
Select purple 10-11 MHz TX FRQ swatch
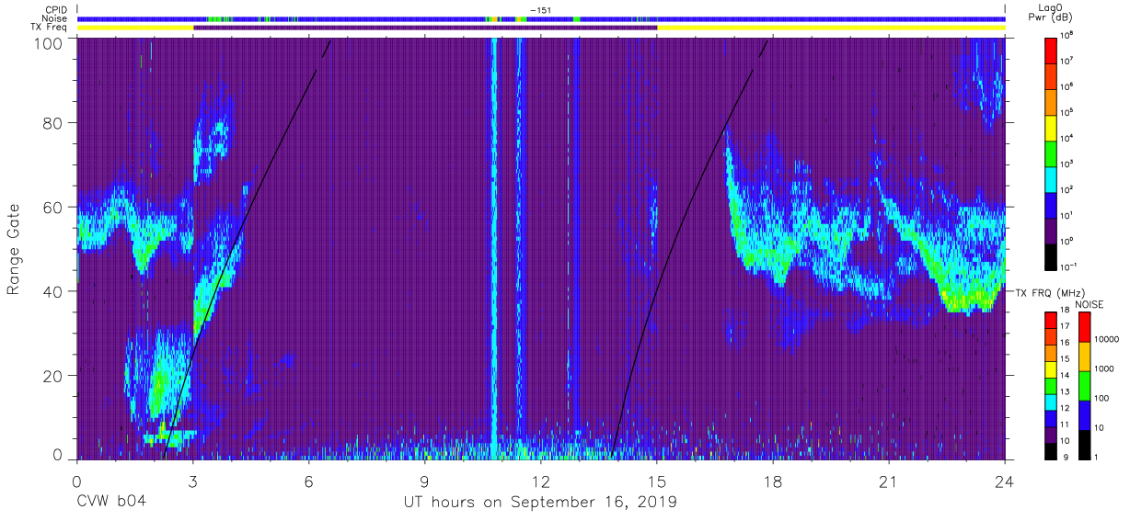coord(1051,434)
